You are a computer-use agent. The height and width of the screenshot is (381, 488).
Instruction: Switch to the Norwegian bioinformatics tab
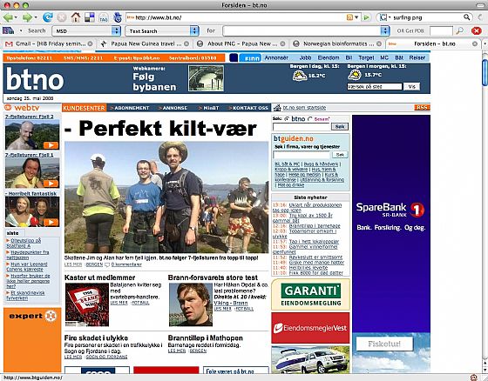pyautogui.click(x=338, y=43)
